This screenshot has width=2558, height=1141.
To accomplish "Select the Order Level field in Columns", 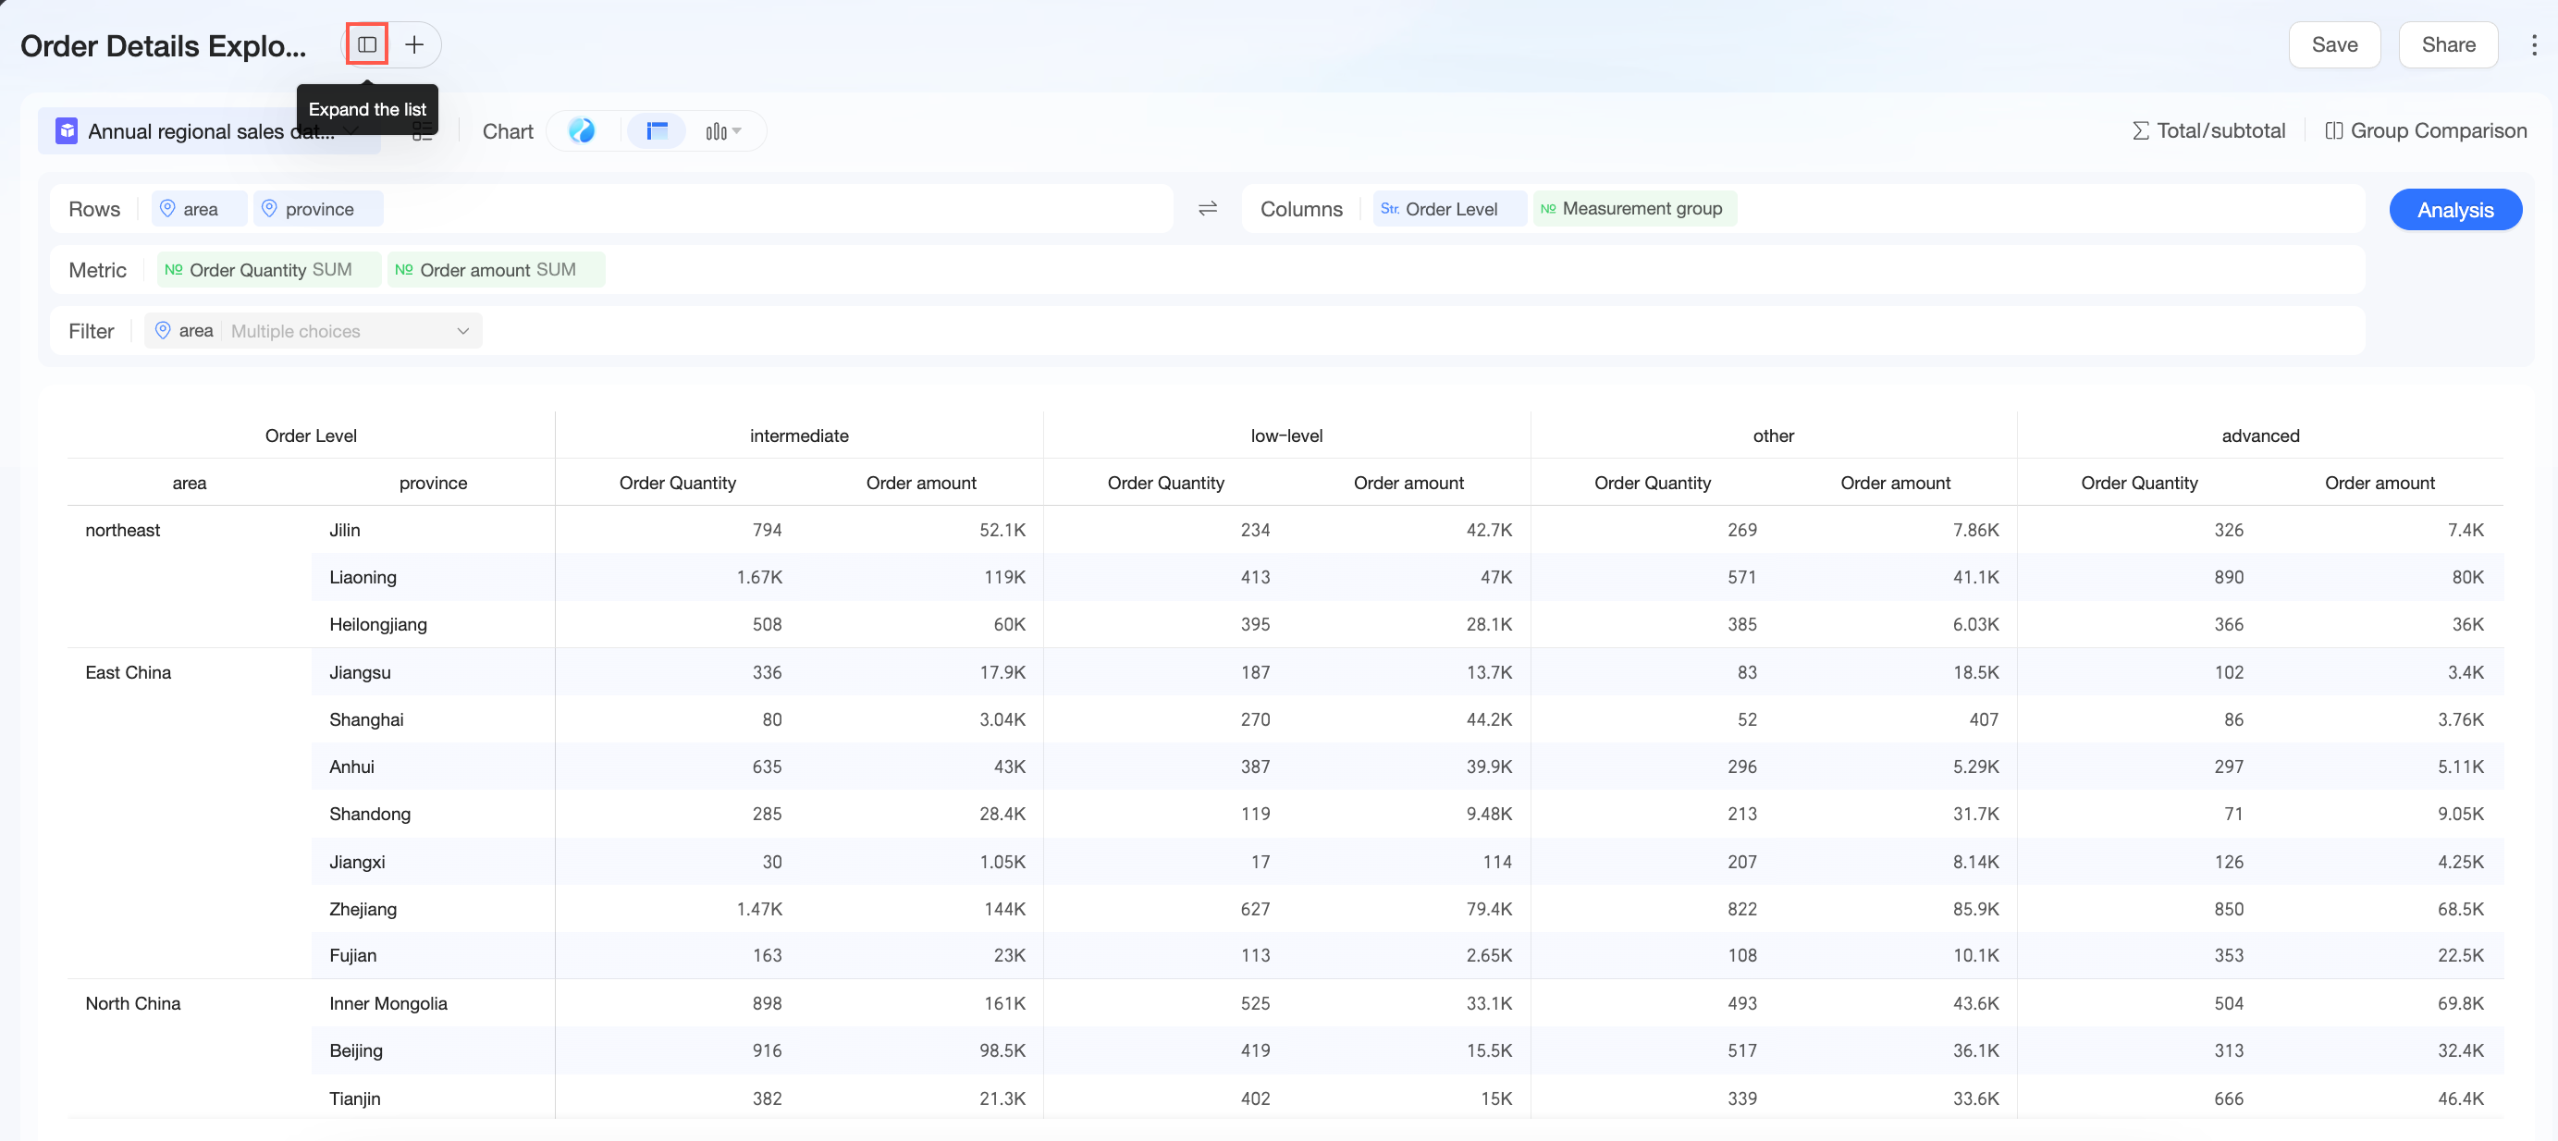I will point(1449,209).
